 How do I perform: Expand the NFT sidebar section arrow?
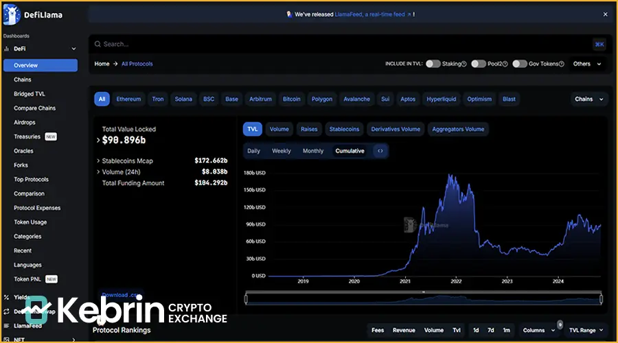pos(73,339)
